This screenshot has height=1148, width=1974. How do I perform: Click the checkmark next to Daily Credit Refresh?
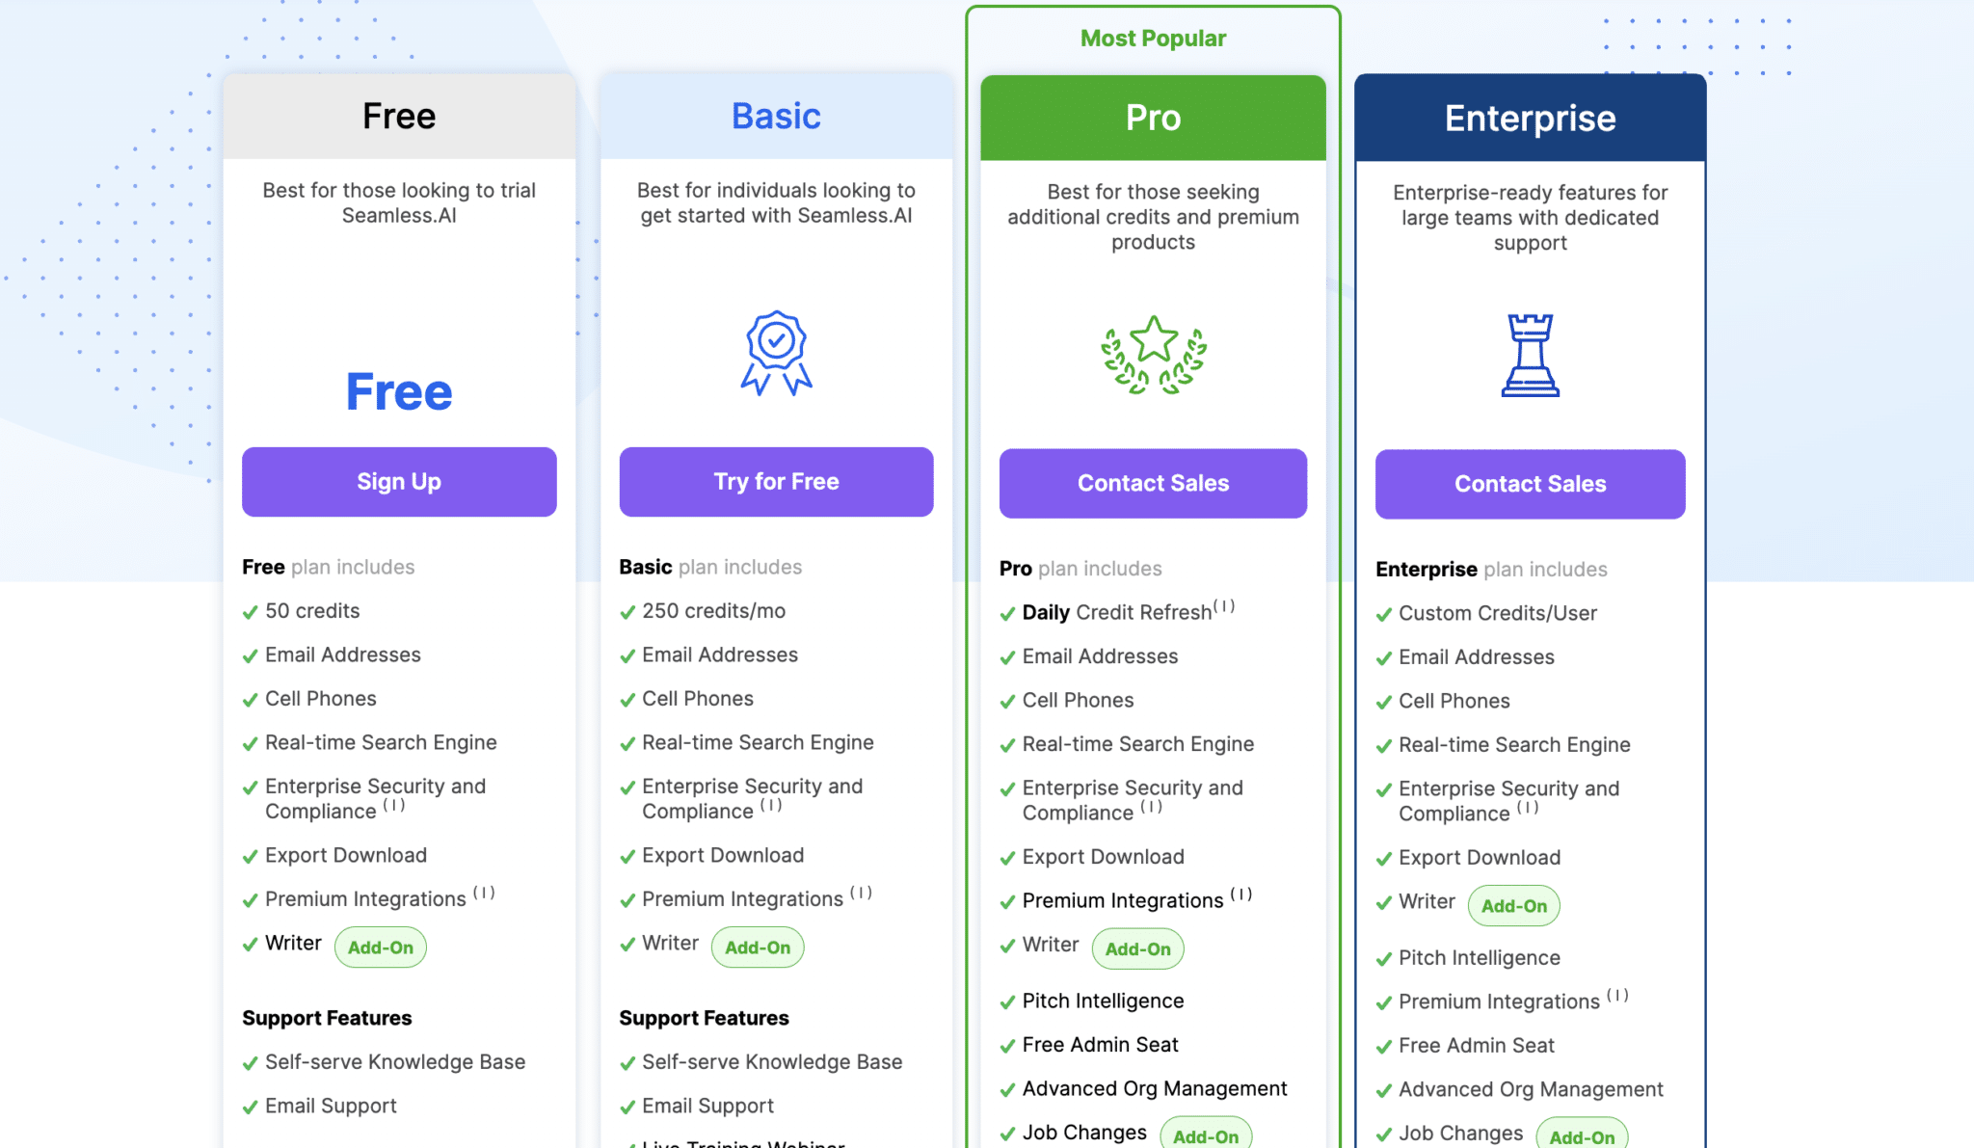coord(1006,613)
